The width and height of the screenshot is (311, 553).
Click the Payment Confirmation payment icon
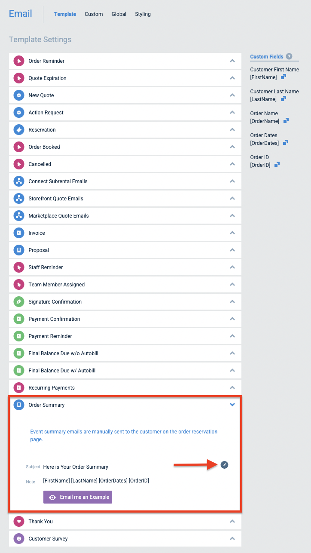(18, 319)
